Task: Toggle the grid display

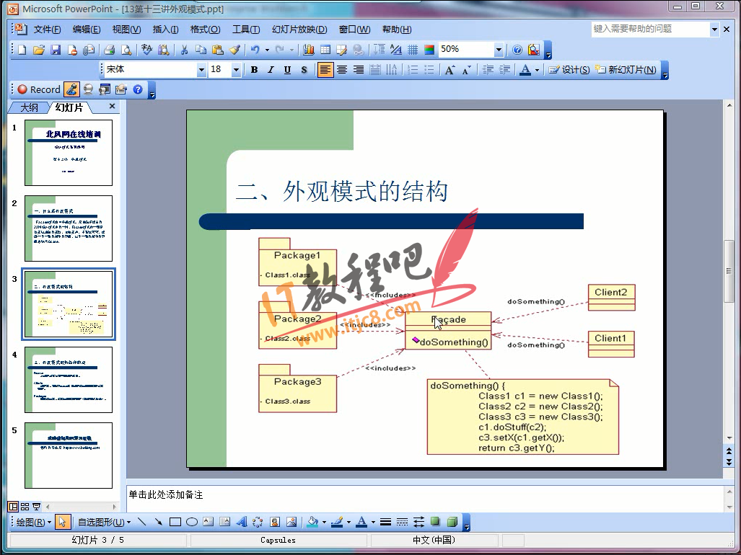Action: 413,50
